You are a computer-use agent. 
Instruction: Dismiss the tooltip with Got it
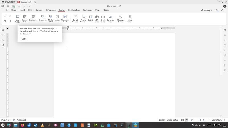click(x=24, y=39)
